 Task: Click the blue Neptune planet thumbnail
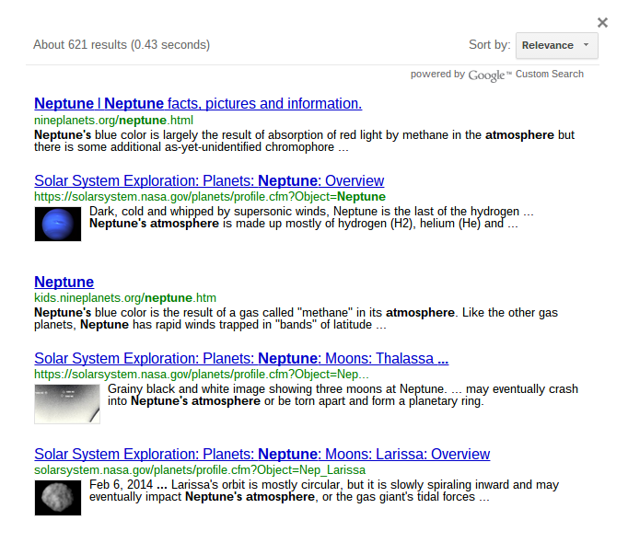coord(58,225)
